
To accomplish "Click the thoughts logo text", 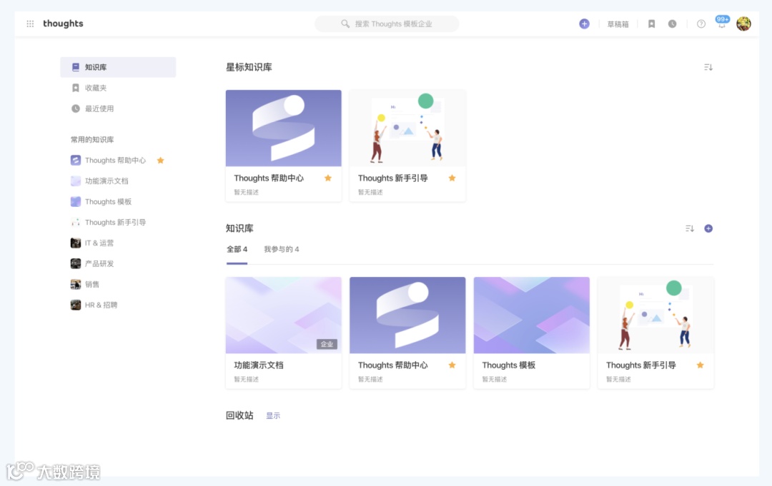I will [x=63, y=23].
